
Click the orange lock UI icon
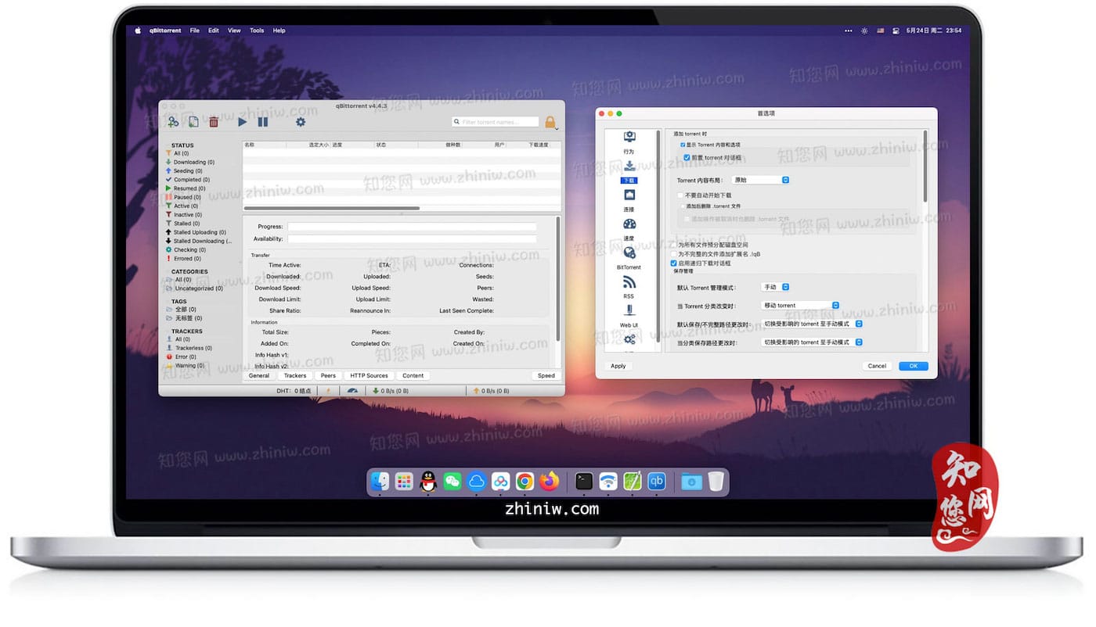coord(550,123)
